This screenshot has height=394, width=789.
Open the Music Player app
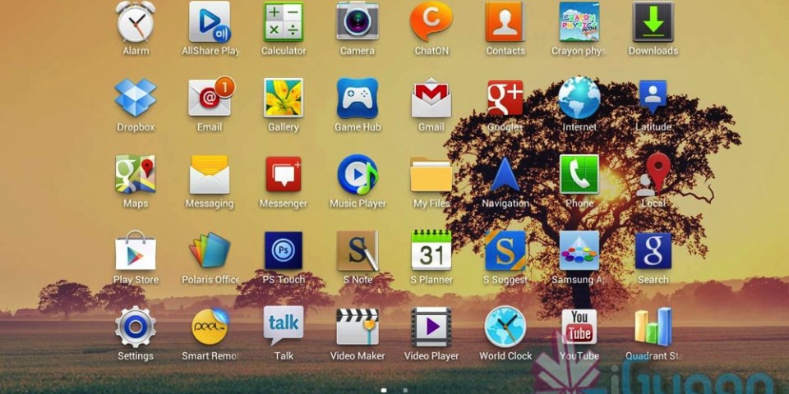(x=358, y=175)
